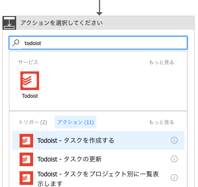Switch to the トリガー (2) tab
This screenshot has width=198, height=187.
tap(33, 122)
